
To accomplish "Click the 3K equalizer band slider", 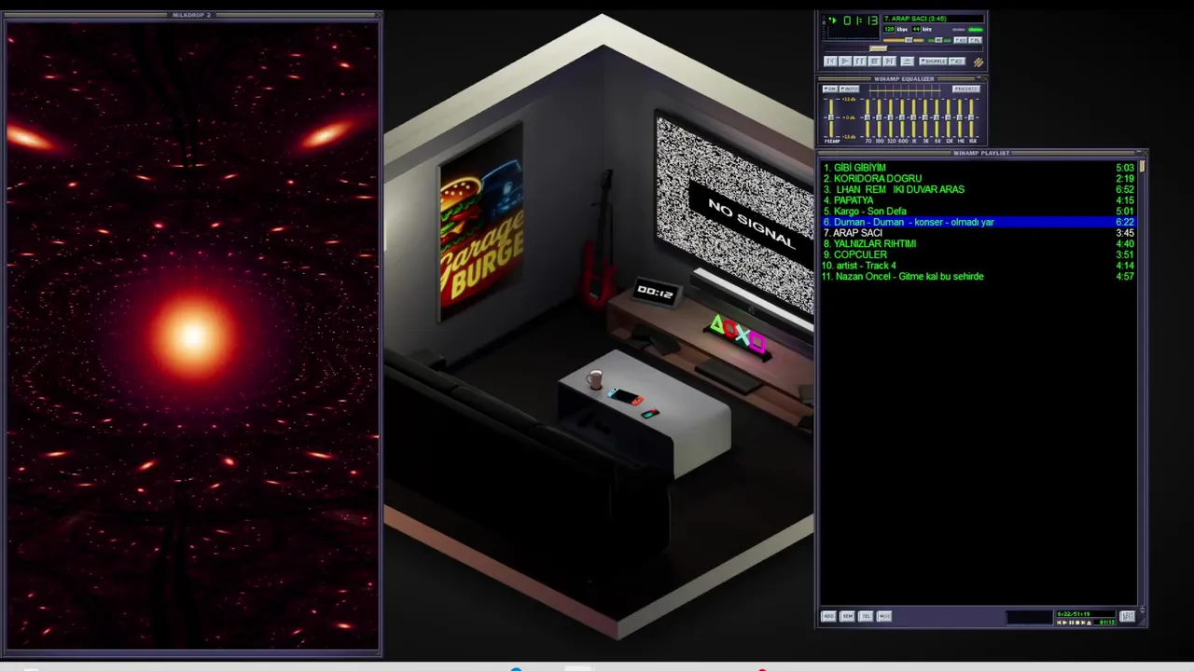I will (x=925, y=117).
